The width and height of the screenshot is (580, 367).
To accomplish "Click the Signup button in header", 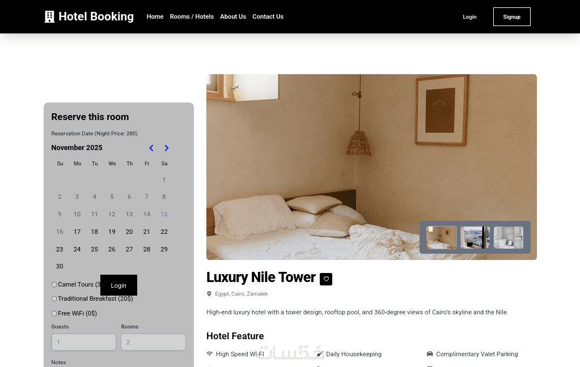I will [x=511, y=16].
